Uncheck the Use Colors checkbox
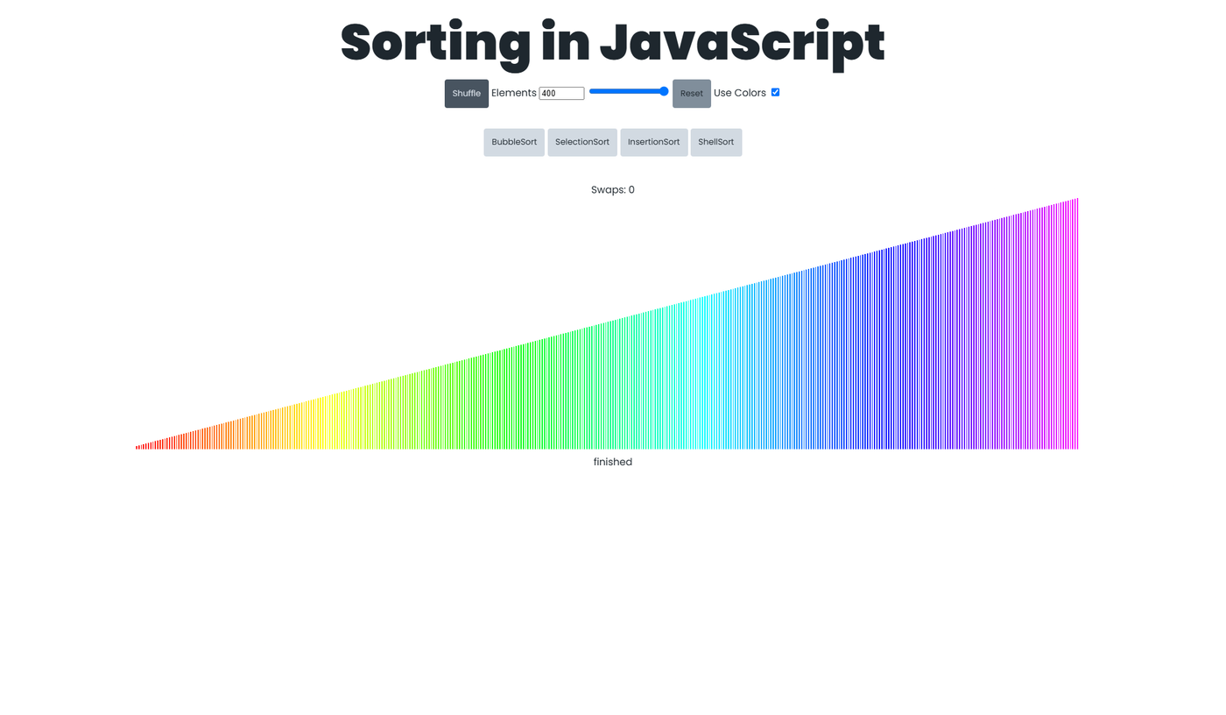Screen dimensions: 1226x715 (775, 92)
